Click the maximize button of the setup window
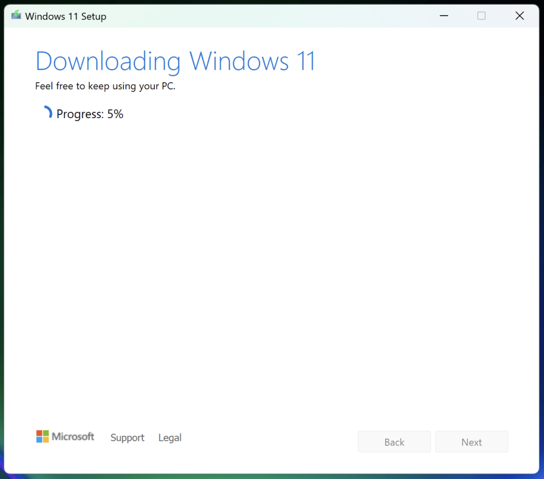Viewport: 544px width, 479px height. point(481,16)
